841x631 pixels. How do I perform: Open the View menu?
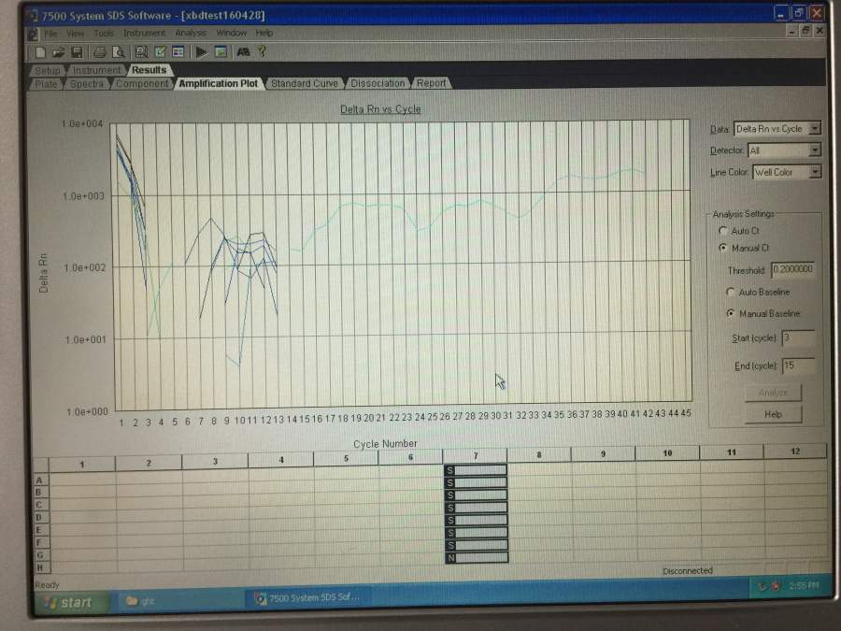75,34
